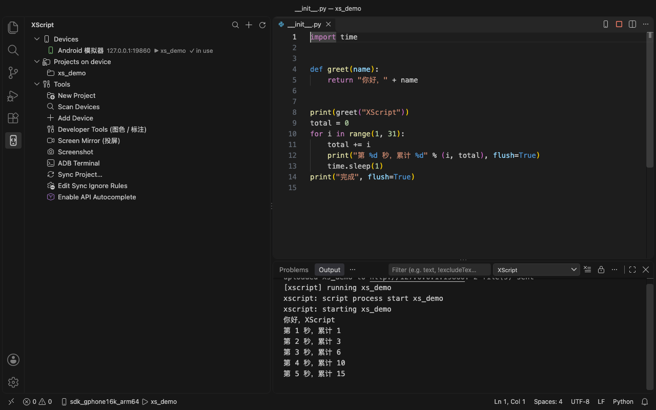Viewport: 656px width, 410px height.
Task: Collapse the Tools tree section
Action: 37,84
